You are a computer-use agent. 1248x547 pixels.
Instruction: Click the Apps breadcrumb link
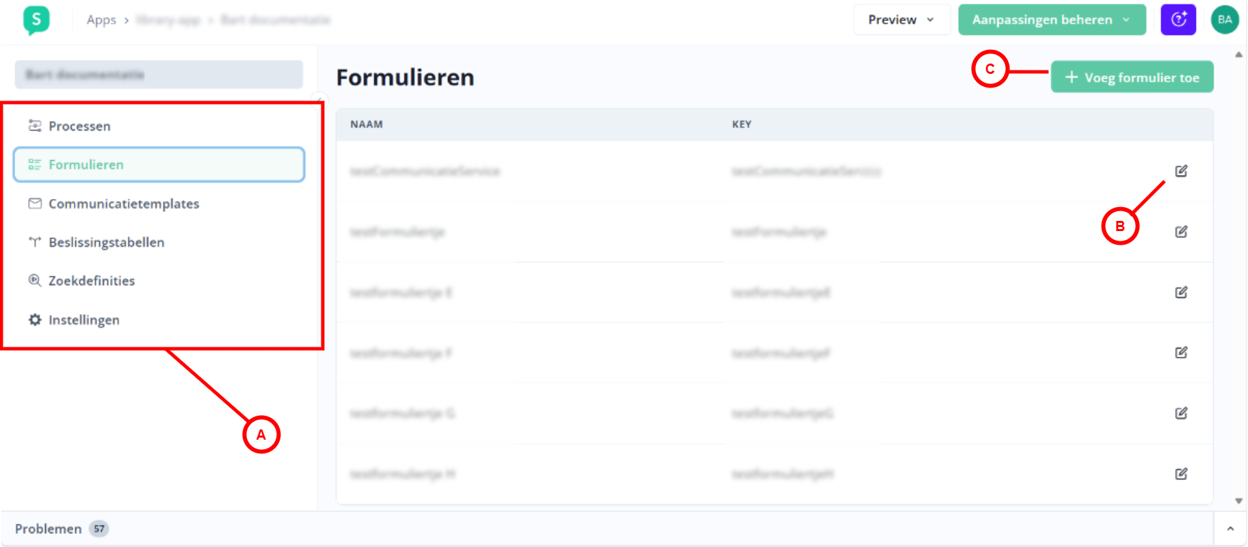(x=101, y=20)
